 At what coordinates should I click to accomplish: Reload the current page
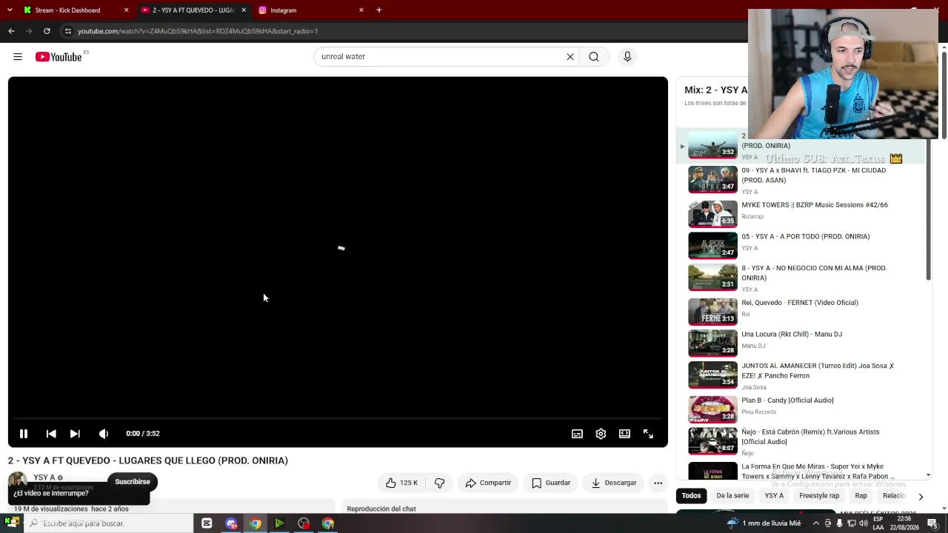point(47,31)
